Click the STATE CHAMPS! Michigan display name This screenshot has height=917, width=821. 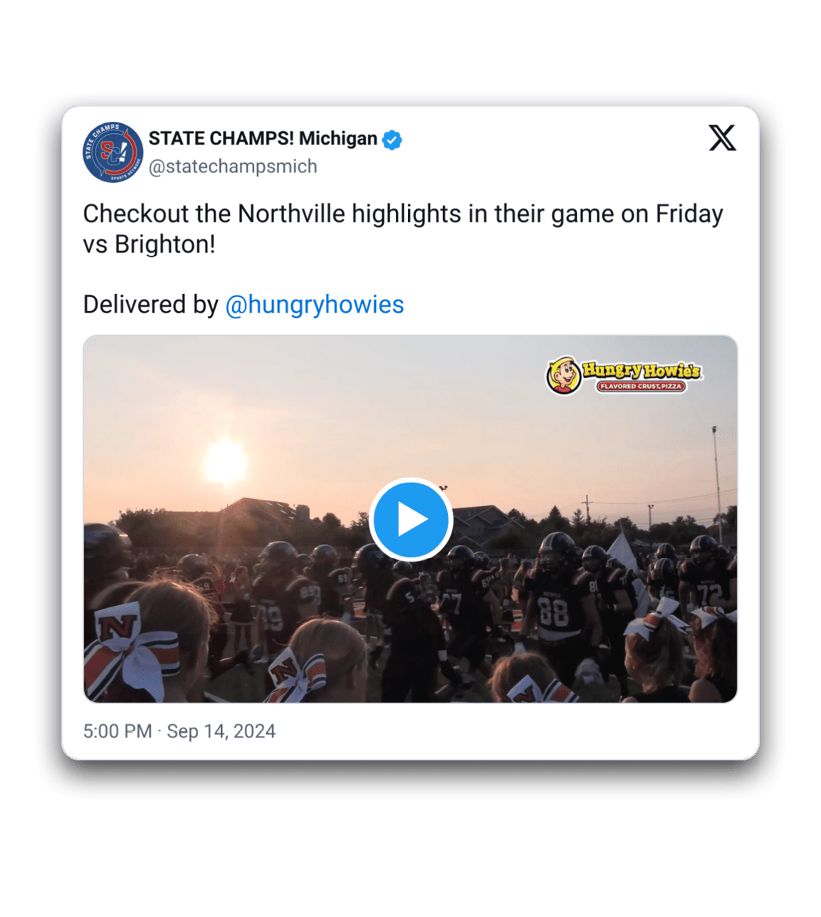coord(263,138)
